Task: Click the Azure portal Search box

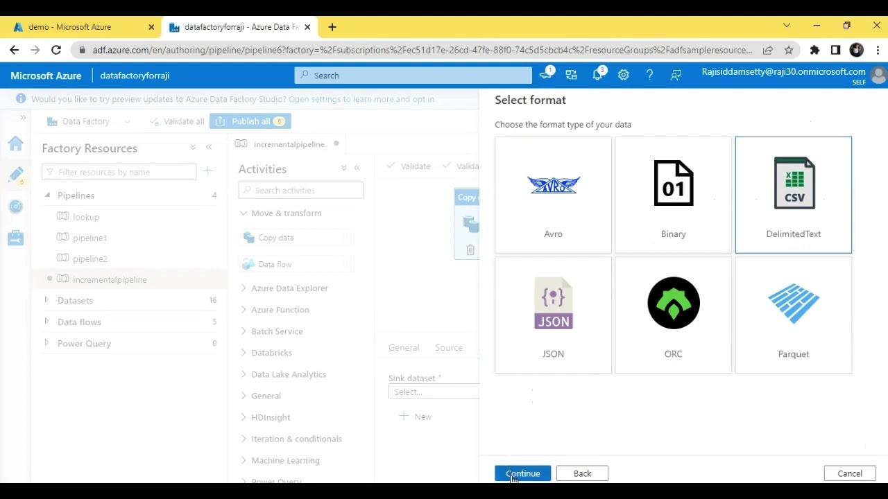Action: click(x=413, y=76)
